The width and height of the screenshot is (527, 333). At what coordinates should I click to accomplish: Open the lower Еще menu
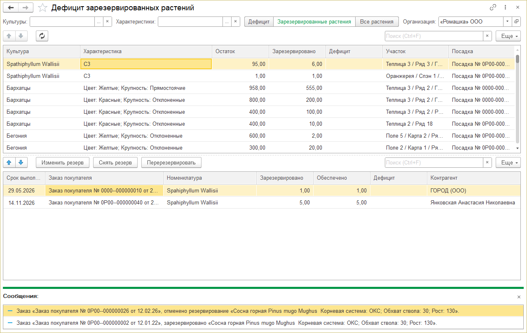click(508, 163)
